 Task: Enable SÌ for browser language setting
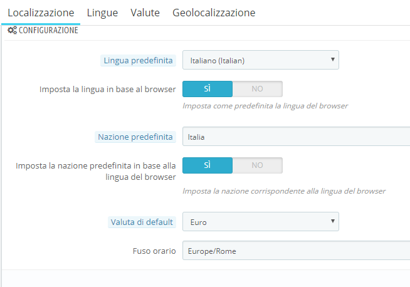point(208,89)
